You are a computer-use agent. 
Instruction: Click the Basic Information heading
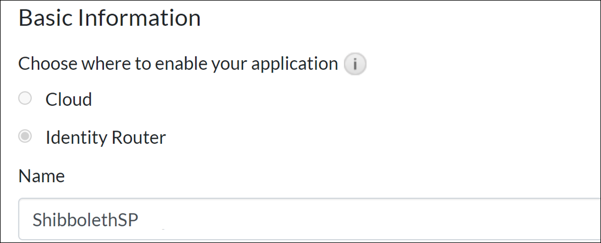109,18
